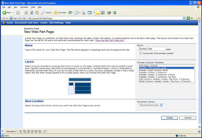This screenshot has width=202, height=138.
Task: Open the Search magnifier toolbar button
Action: [46, 13]
